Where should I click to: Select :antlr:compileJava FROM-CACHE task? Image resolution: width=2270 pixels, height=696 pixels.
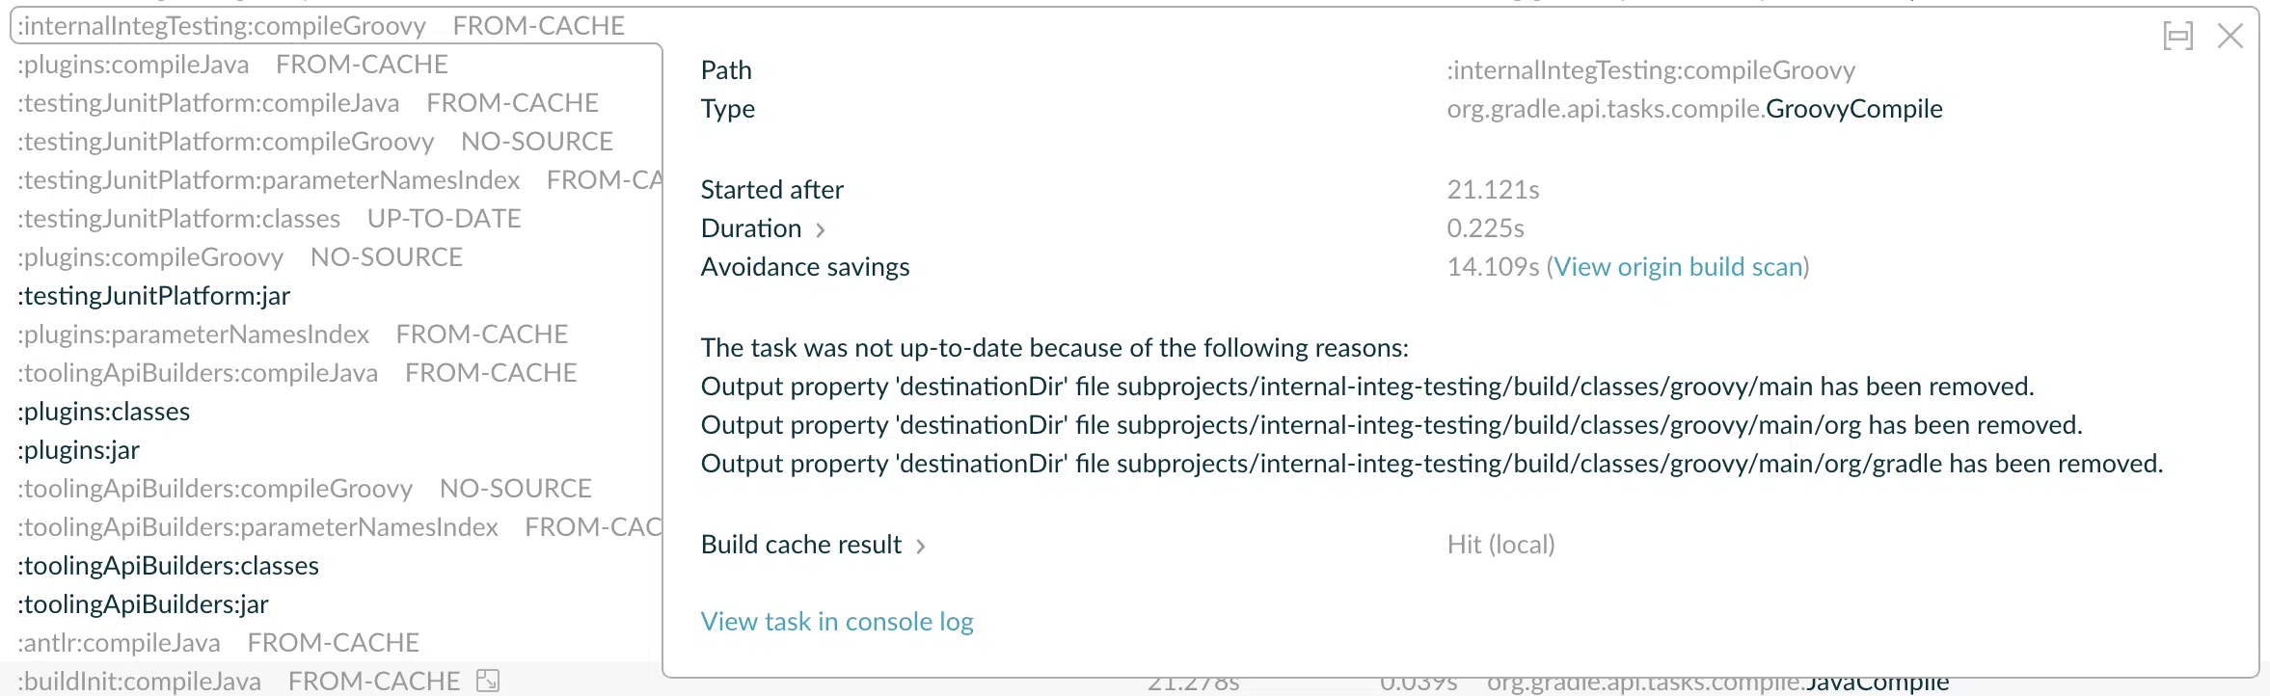(218, 643)
